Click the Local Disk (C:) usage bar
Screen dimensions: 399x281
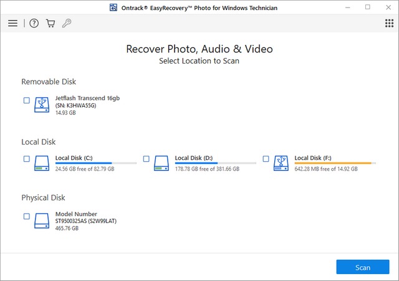[95, 163]
